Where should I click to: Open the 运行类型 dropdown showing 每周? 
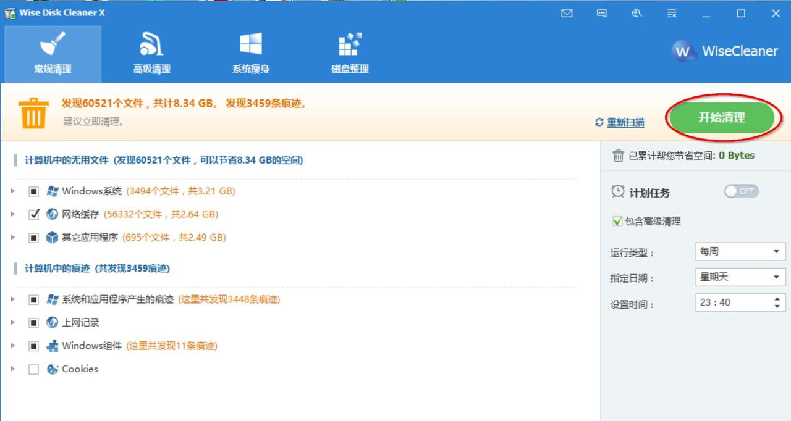pos(740,251)
